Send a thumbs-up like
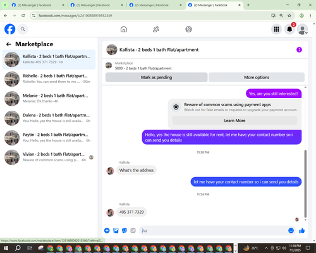The width and height of the screenshot is (316, 253). (x=302, y=230)
